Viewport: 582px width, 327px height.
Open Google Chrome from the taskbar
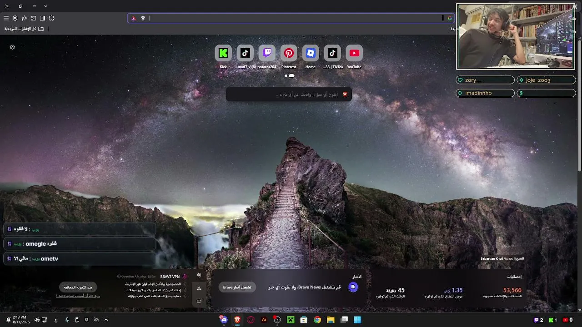(x=317, y=320)
